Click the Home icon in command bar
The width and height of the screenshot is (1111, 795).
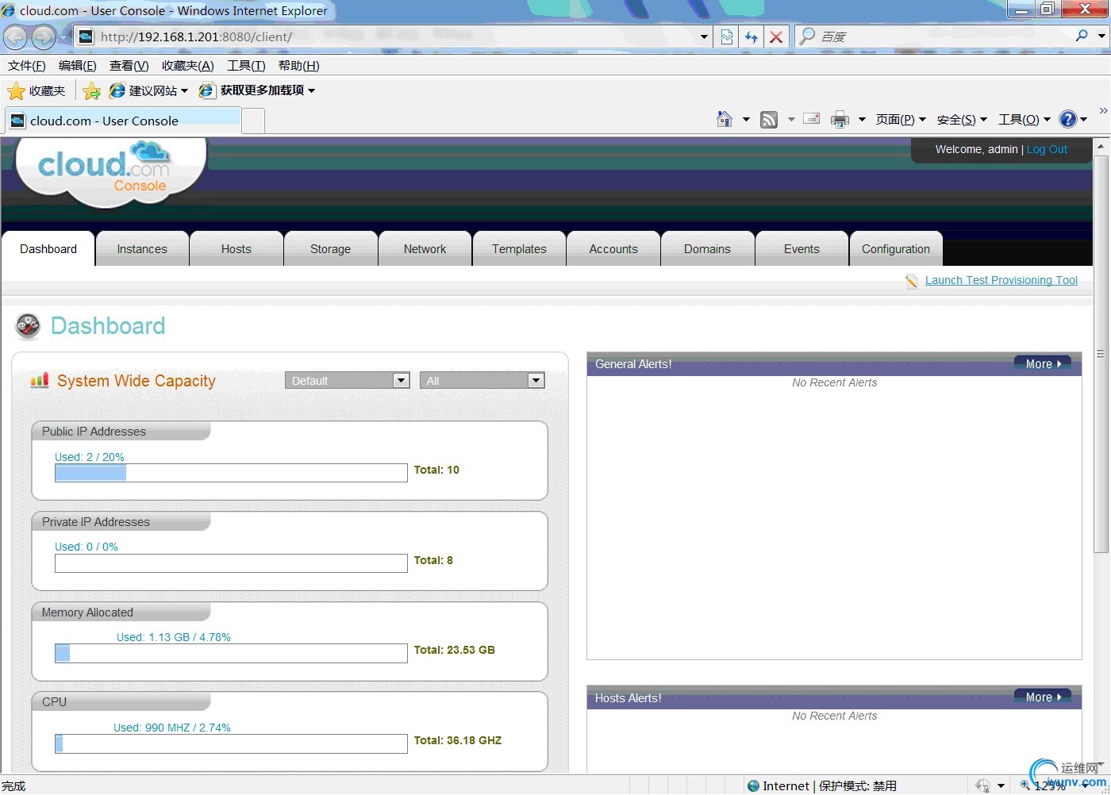click(725, 119)
